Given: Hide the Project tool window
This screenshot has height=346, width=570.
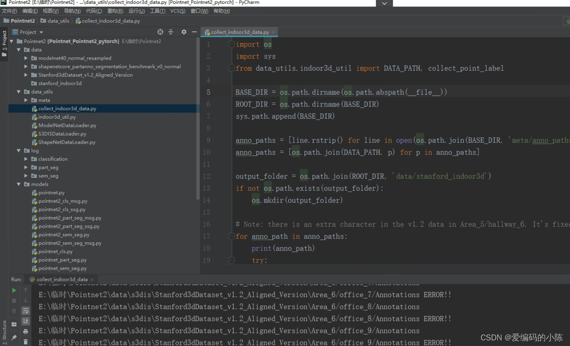Looking at the screenshot, I should (x=194, y=32).
